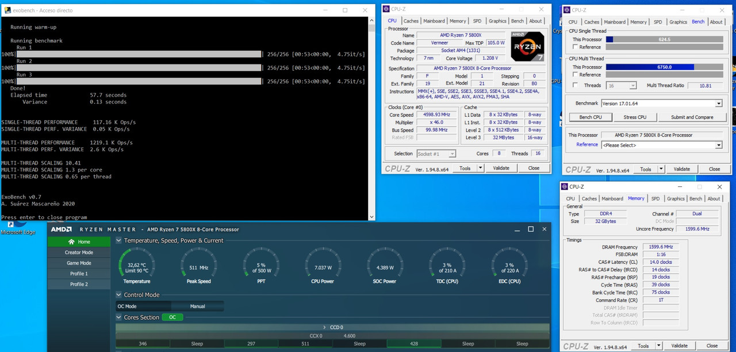Click Validate in the Memory CPU-Z window
Viewport: 736px width, 352px height.
click(680, 346)
